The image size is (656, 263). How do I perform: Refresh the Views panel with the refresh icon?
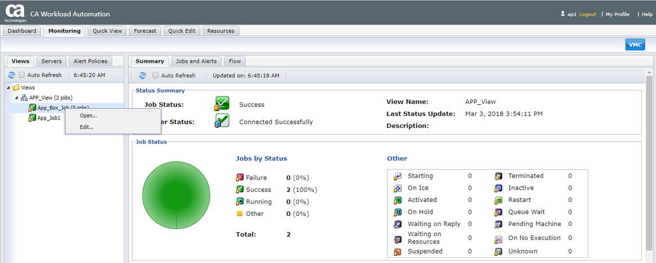click(11, 75)
